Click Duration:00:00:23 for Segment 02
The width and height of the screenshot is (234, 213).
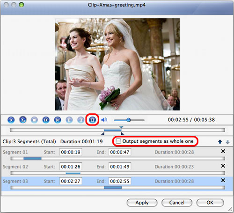coord(174,167)
